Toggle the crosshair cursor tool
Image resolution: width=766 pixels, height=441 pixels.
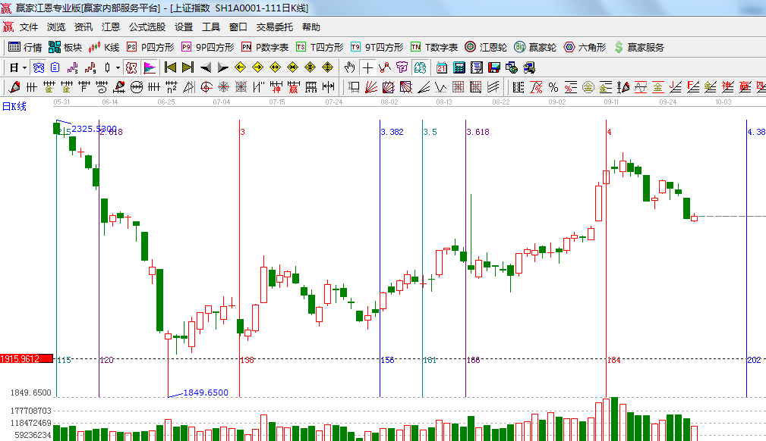pos(367,67)
